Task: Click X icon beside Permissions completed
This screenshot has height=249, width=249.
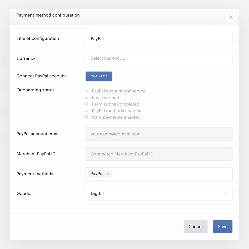Action: coord(87,104)
